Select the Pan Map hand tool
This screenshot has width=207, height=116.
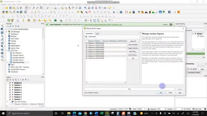click(x=27, y=8)
